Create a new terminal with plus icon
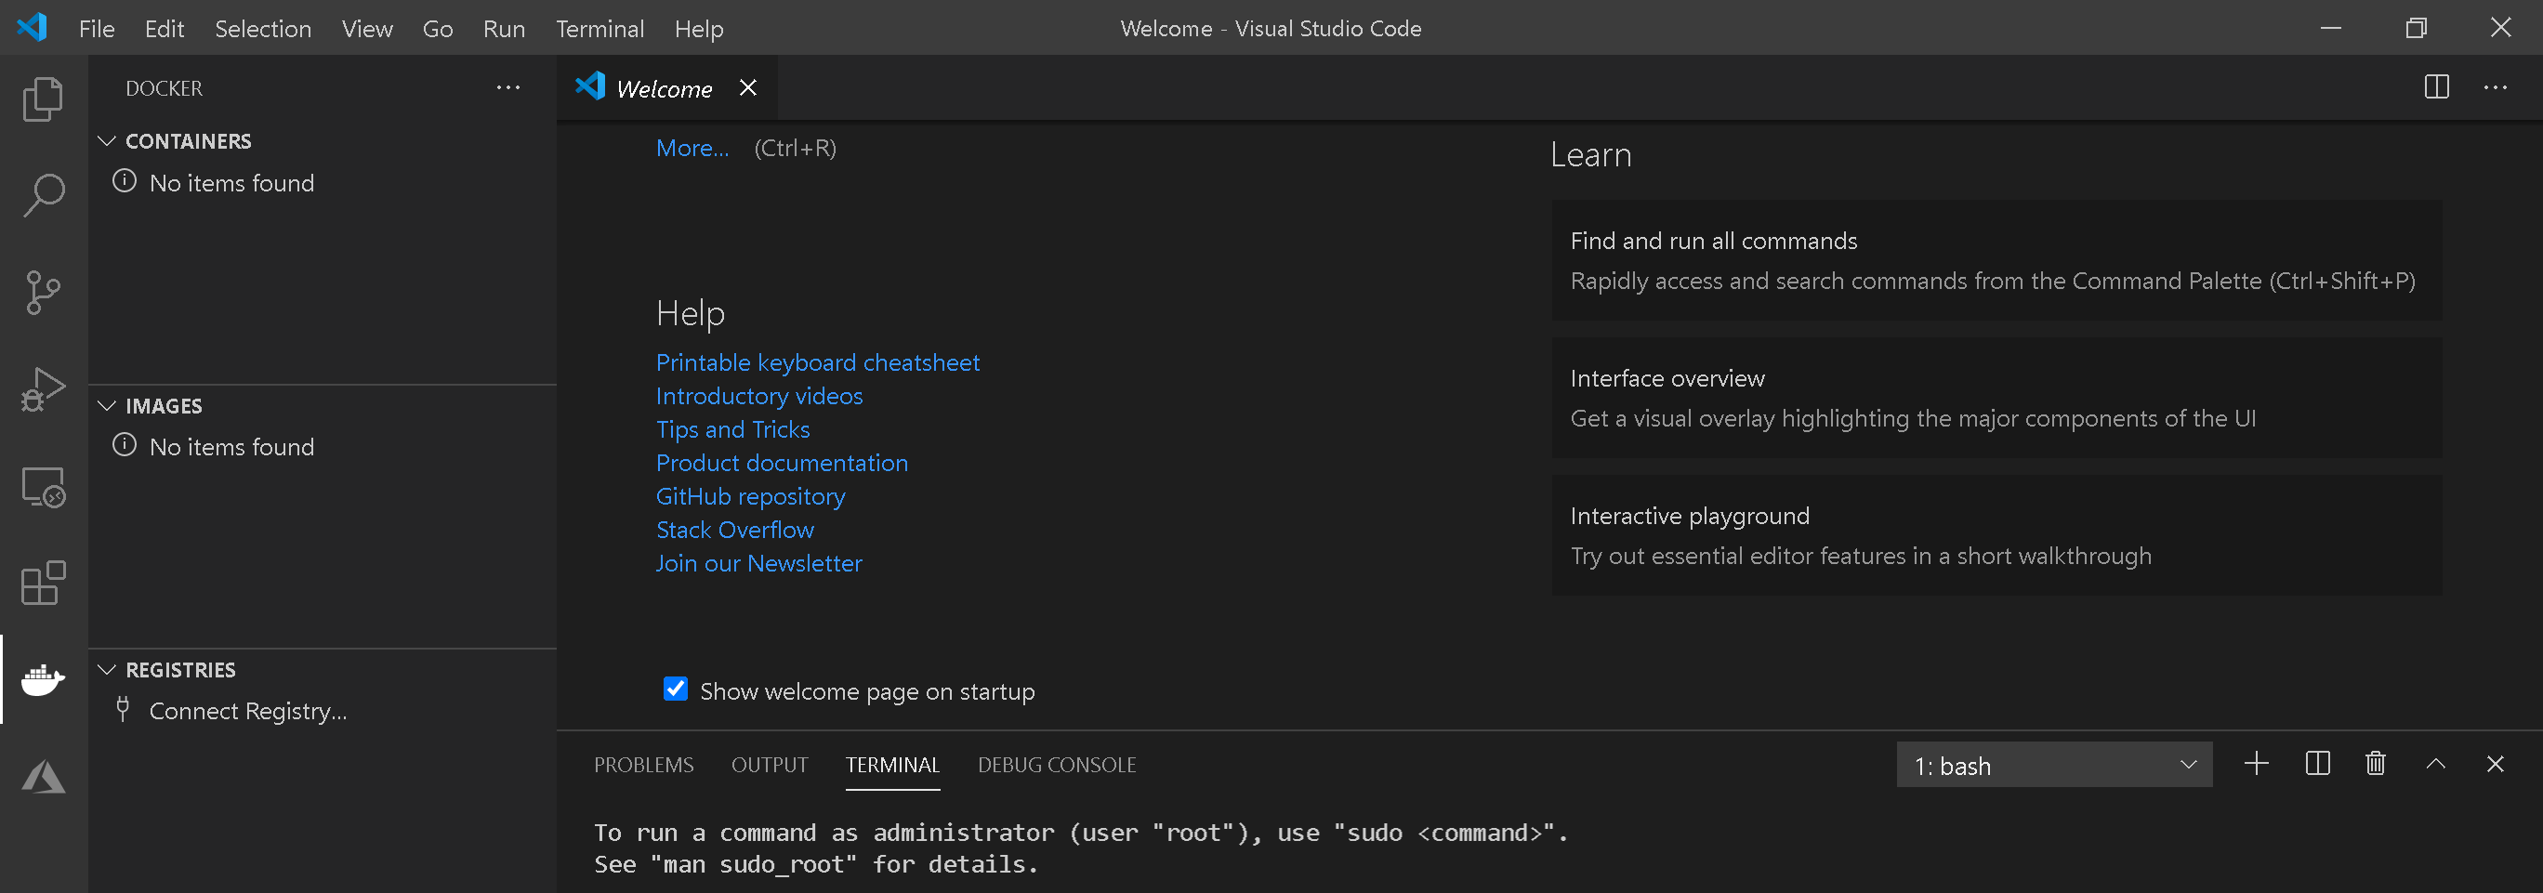This screenshot has height=893, width=2543. pyautogui.click(x=2256, y=764)
